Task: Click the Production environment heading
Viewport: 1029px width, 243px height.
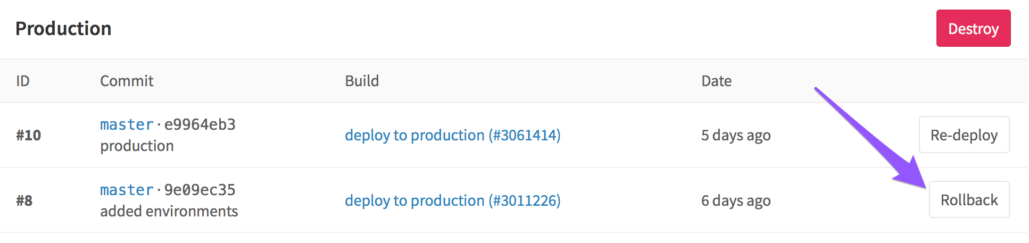Action: click(x=63, y=29)
